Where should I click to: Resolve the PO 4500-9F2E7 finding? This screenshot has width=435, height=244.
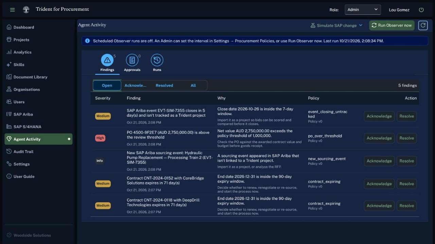pos(407,138)
